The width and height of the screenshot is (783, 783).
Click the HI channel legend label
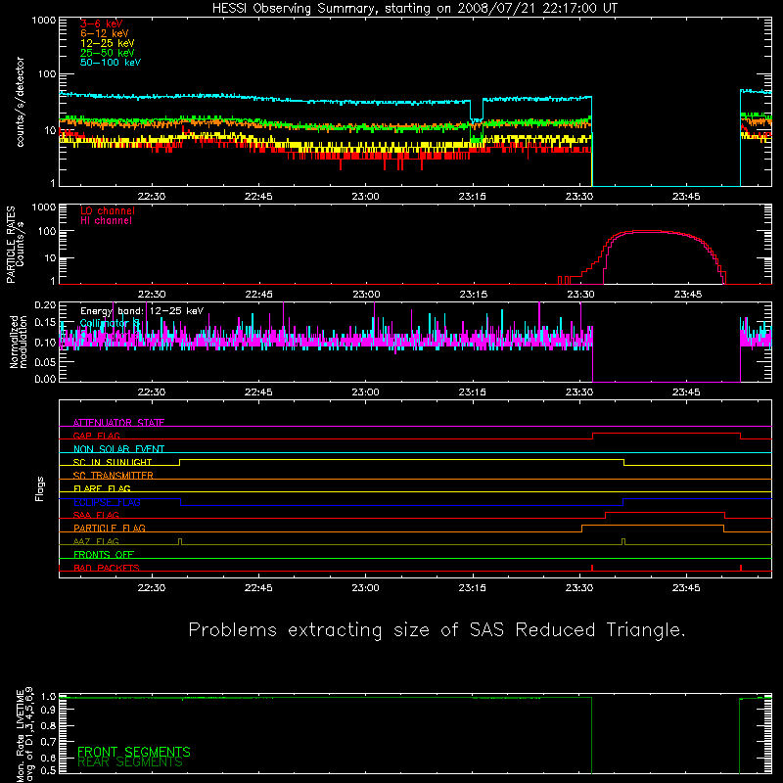coord(106,220)
